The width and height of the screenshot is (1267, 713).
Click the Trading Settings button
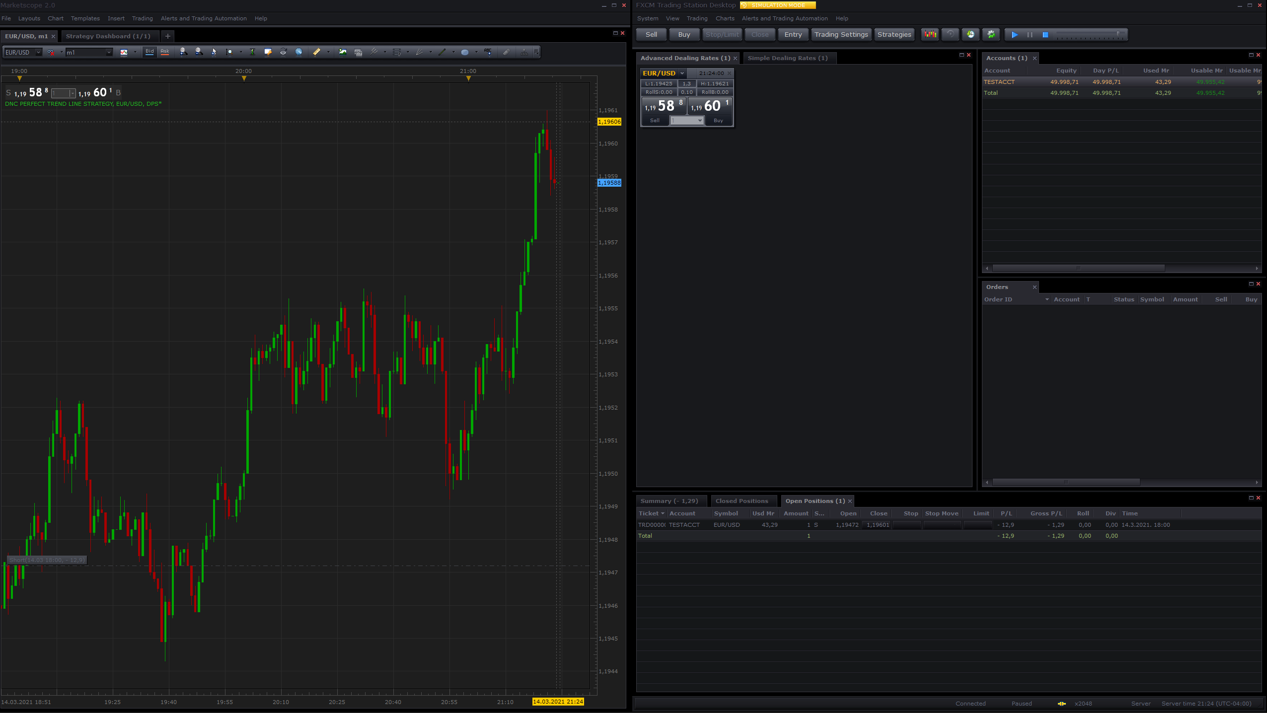point(841,34)
